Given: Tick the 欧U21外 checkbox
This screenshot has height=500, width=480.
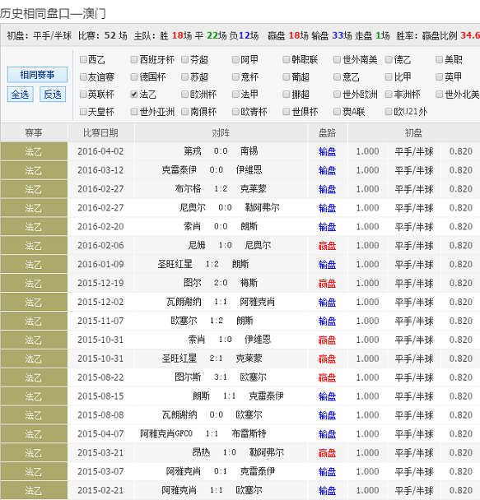Looking at the screenshot, I should (x=389, y=111).
